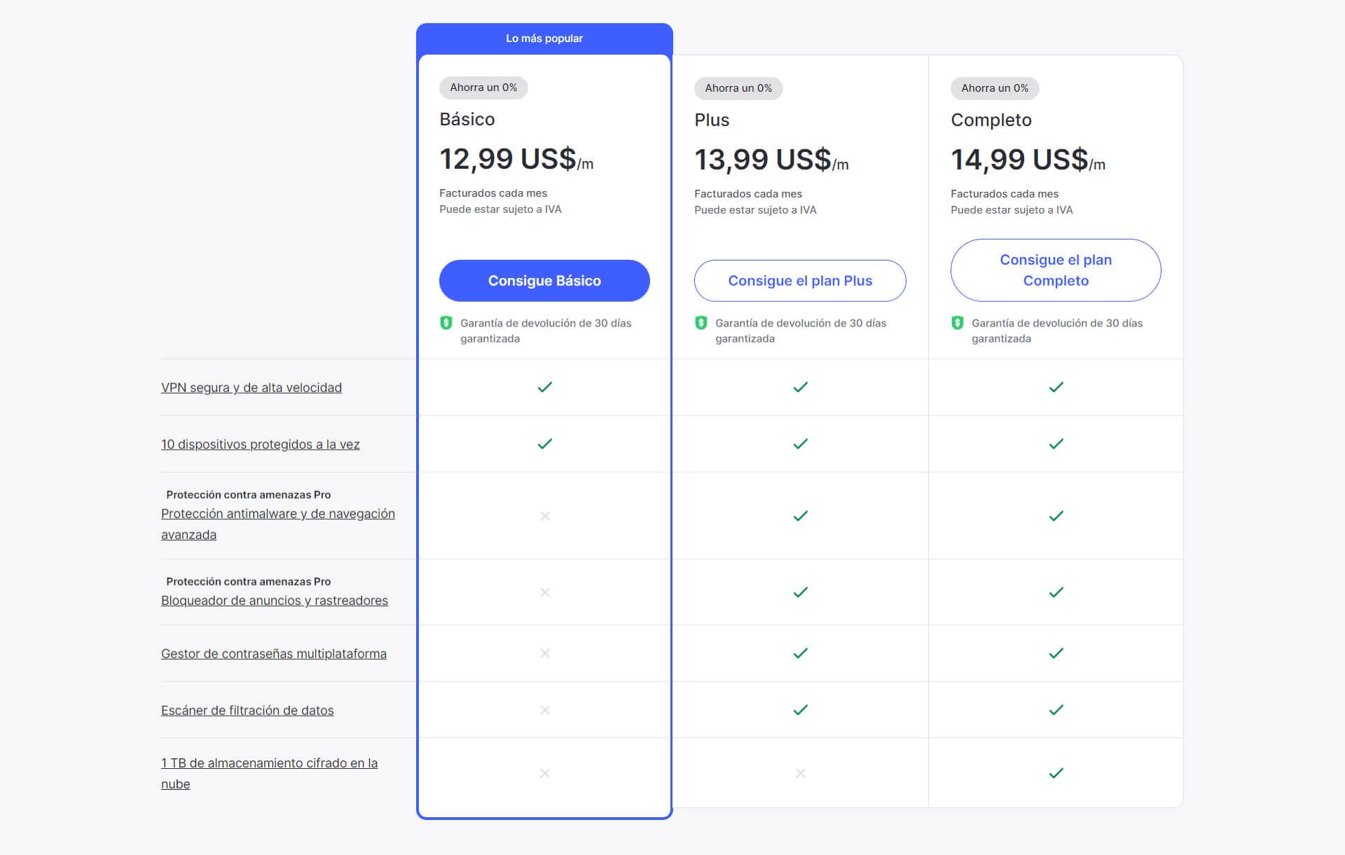Click Básico cross for Gestor de contraseñas row

click(x=545, y=653)
